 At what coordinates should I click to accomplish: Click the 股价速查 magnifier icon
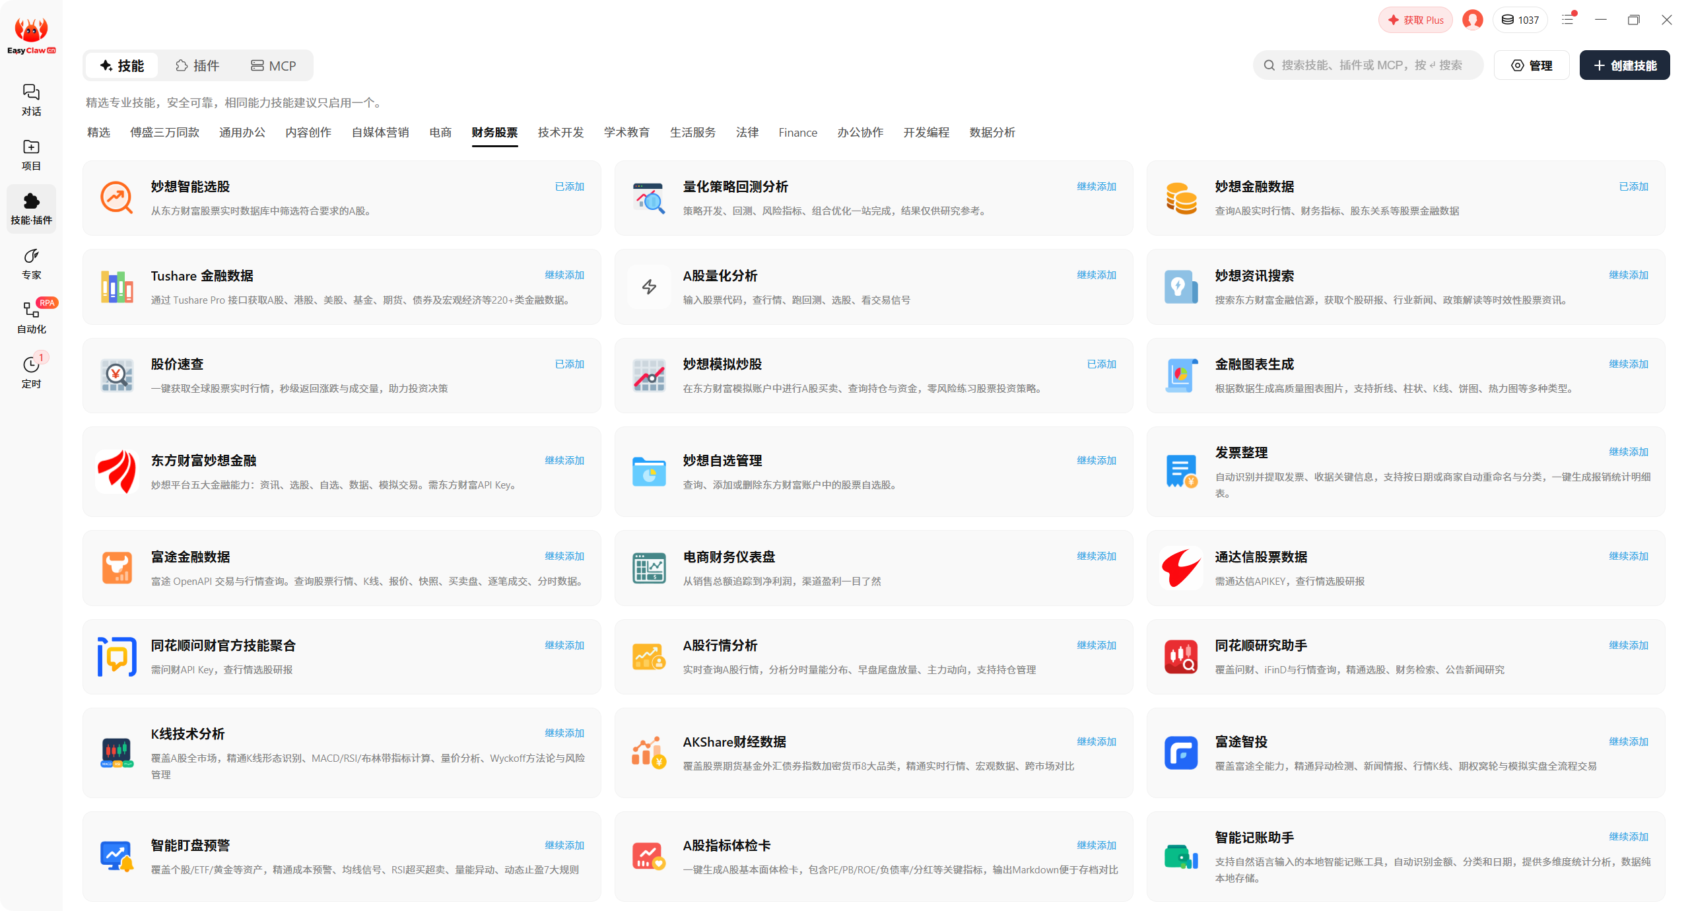(x=117, y=375)
